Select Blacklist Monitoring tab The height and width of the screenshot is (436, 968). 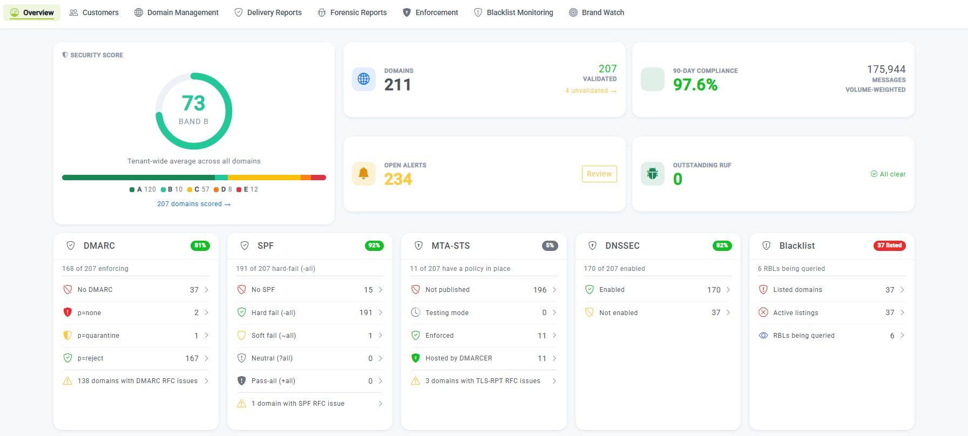coord(513,12)
